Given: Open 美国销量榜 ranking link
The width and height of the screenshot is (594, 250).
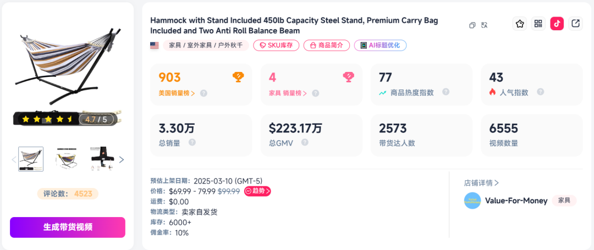Looking at the screenshot, I should point(177,93).
